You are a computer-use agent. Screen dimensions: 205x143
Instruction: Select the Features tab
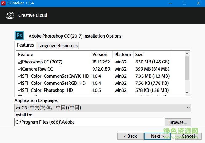[x=25, y=45]
